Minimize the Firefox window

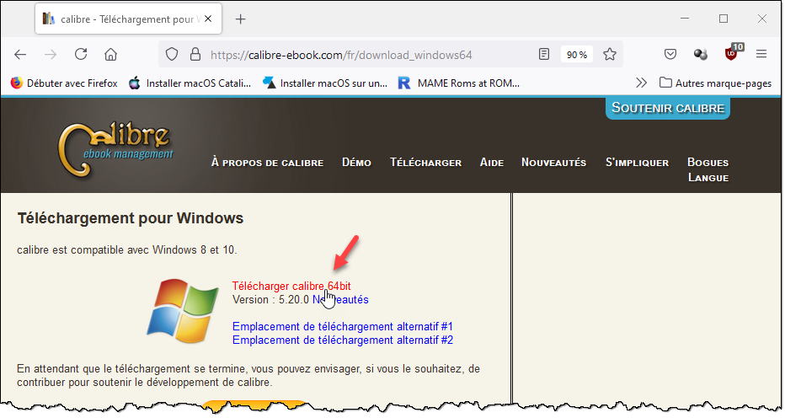[685, 19]
